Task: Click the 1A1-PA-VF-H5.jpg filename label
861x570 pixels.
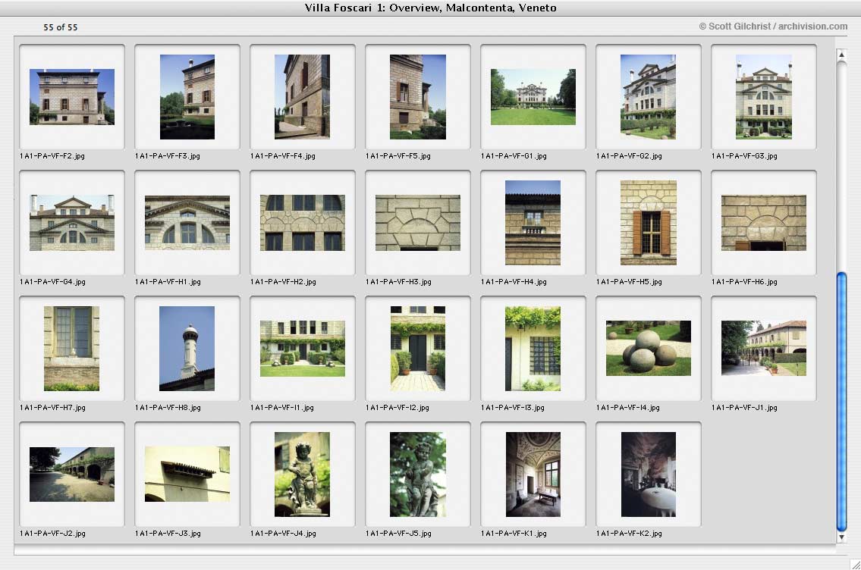Action: (630, 282)
